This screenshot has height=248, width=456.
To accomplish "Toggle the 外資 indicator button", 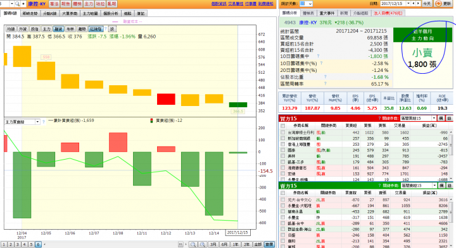I will click(x=23, y=29).
